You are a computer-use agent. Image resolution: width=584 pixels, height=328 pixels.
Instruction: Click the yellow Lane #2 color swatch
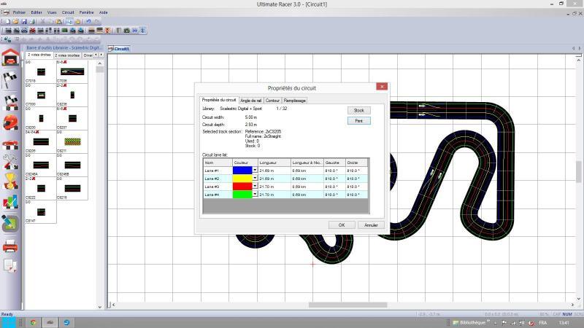click(x=242, y=179)
